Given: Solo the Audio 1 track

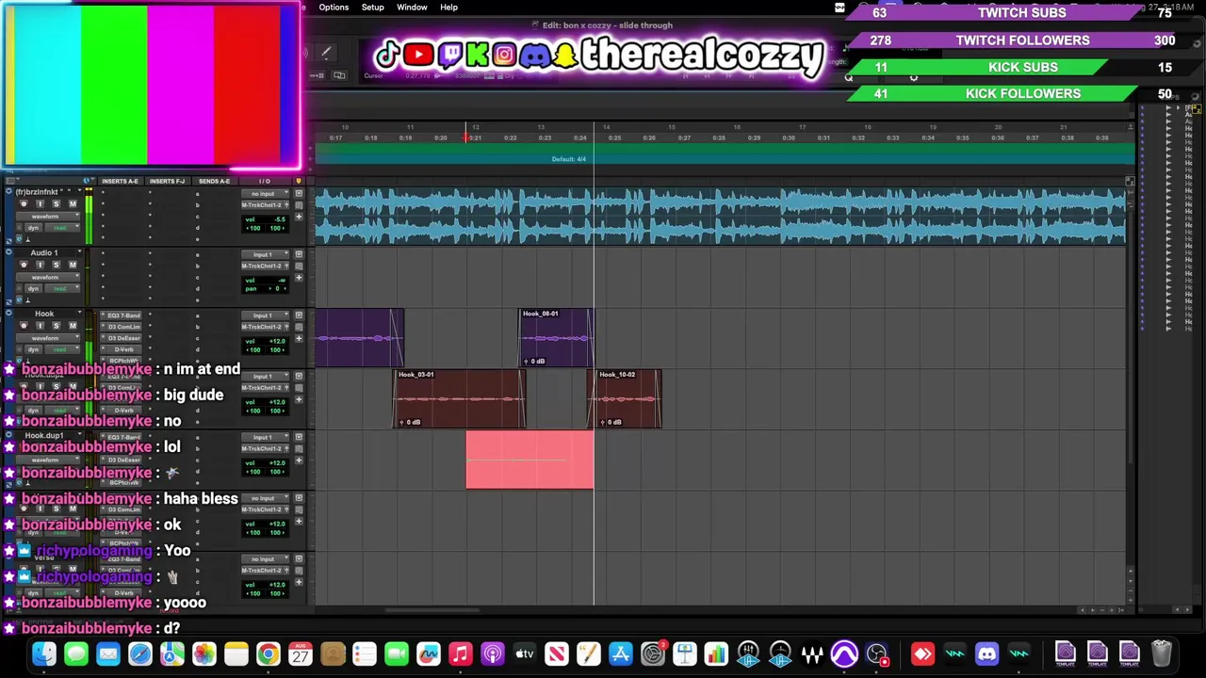Looking at the screenshot, I should 56,265.
